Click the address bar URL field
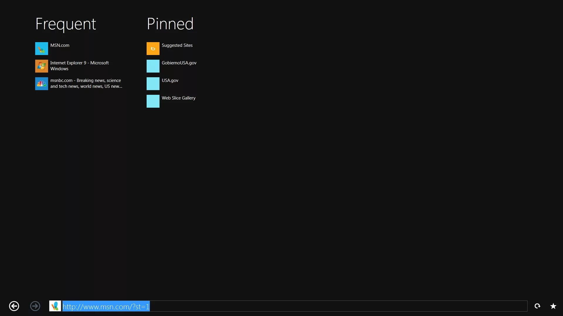The image size is (563, 316). tap(295, 306)
